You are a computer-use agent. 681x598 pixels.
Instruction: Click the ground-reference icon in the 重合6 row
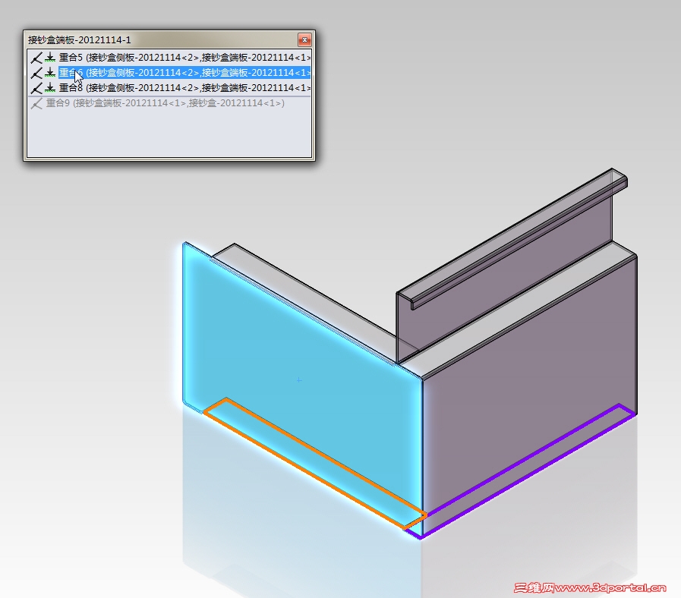point(50,73)
